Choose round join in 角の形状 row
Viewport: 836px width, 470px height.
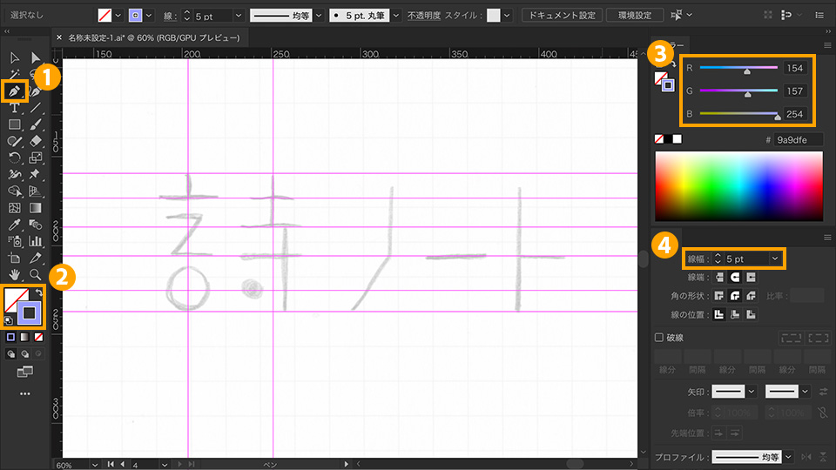[x=735, y=296]
